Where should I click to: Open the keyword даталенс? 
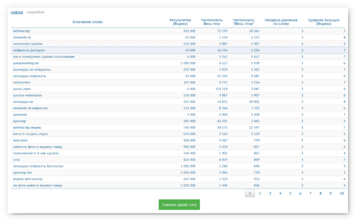20,114
